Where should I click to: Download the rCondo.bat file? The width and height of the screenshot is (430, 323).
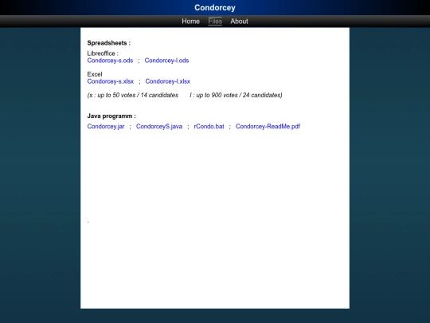[x=209, y=126]
